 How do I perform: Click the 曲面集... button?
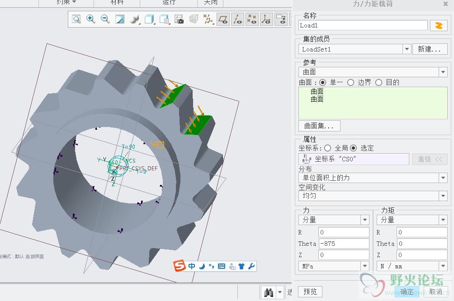(x=319, y=126)
